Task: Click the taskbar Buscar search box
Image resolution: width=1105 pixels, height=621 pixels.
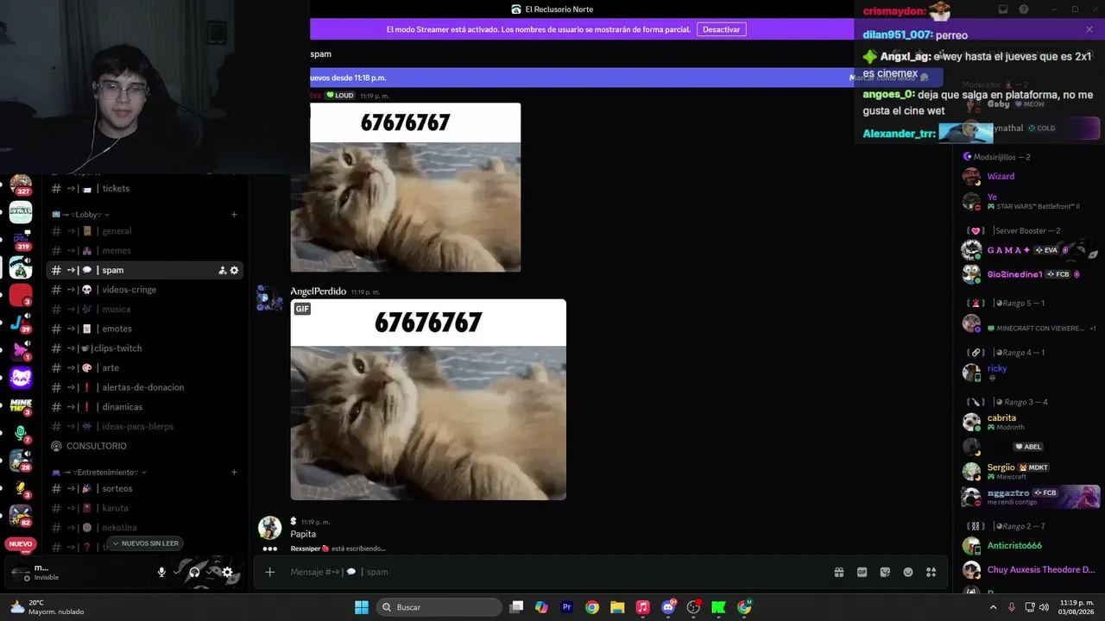Action: coord(439,607)
